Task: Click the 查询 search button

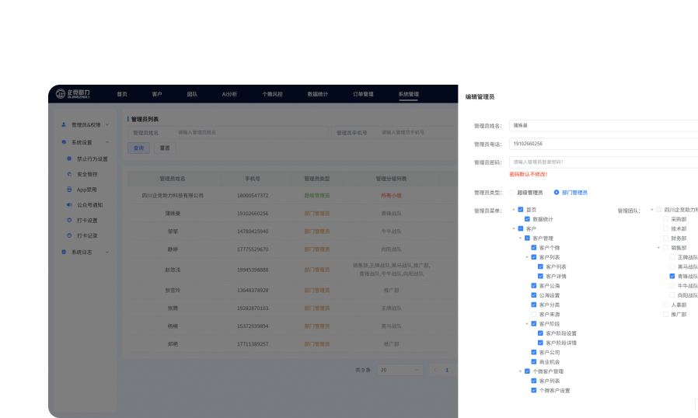Action: (x=138, y=147)
